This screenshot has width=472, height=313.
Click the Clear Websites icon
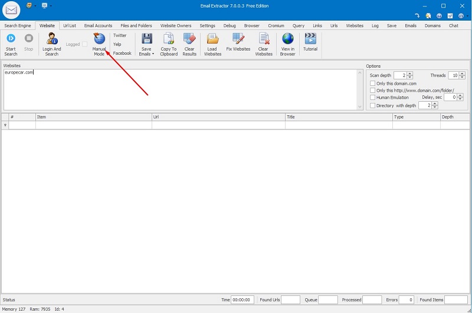(264, 38)
